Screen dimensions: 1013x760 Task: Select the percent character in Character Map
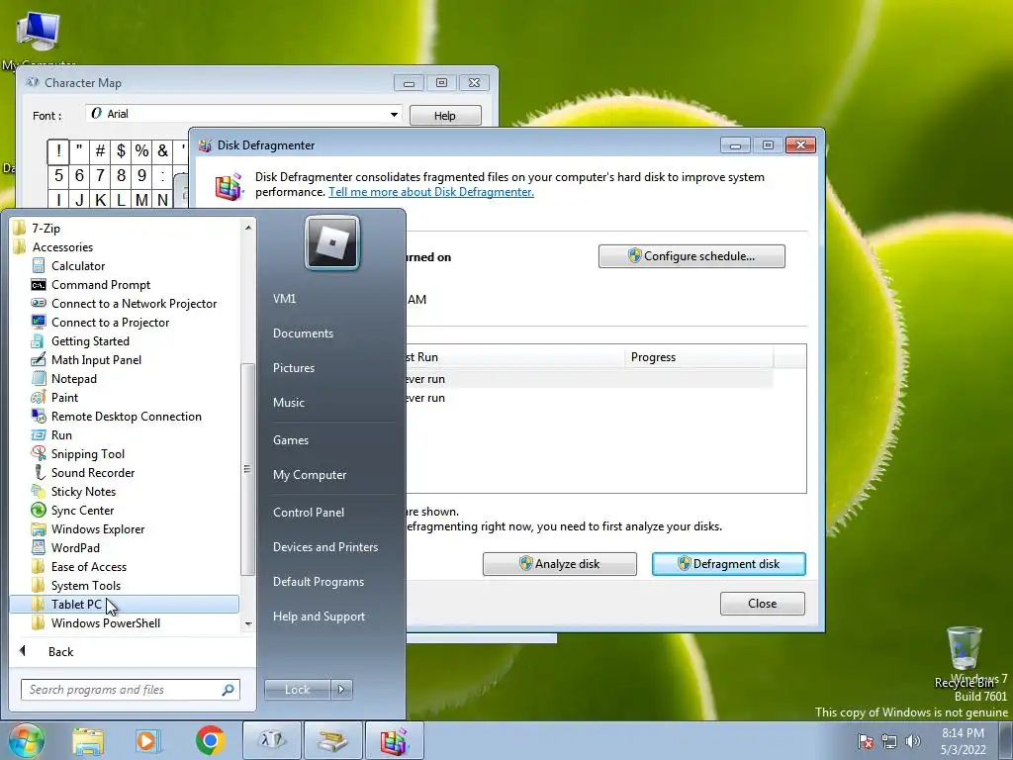pyautogui.click(x=141, y=151)
